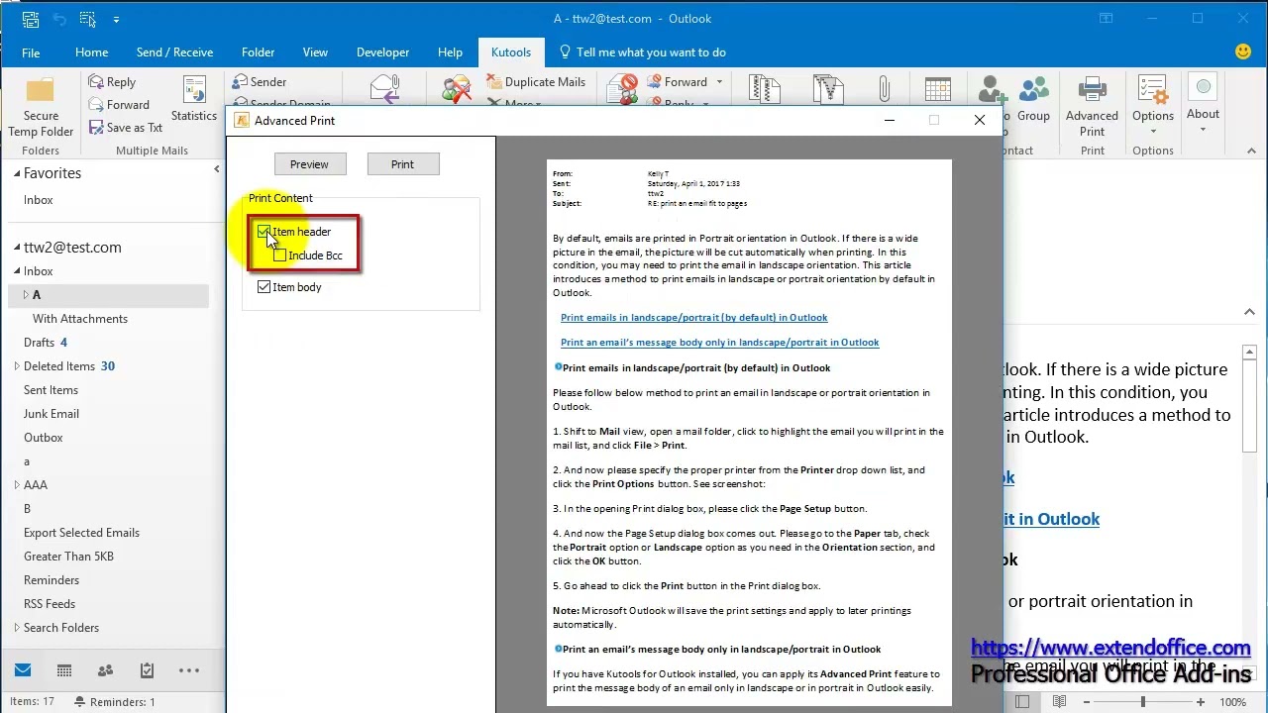The height and width of the screenshot is (713, 1268).
Task: Click the 'Print an email's message body only' link
Action: coord(719,343)
